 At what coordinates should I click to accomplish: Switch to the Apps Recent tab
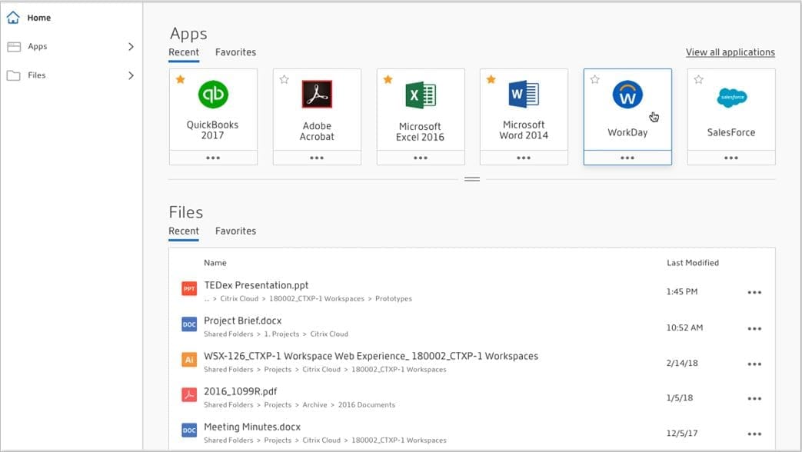click(184, 52)
